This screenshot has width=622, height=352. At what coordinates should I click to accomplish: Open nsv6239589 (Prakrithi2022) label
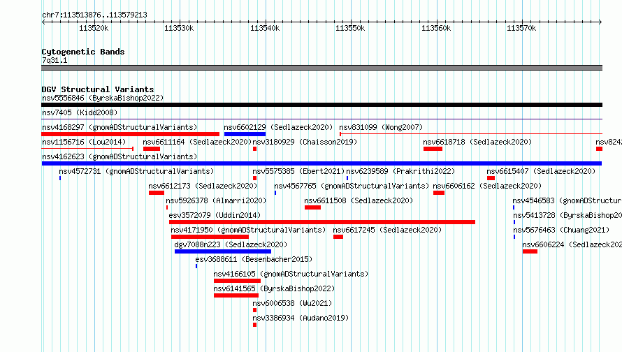coord(400,171)
